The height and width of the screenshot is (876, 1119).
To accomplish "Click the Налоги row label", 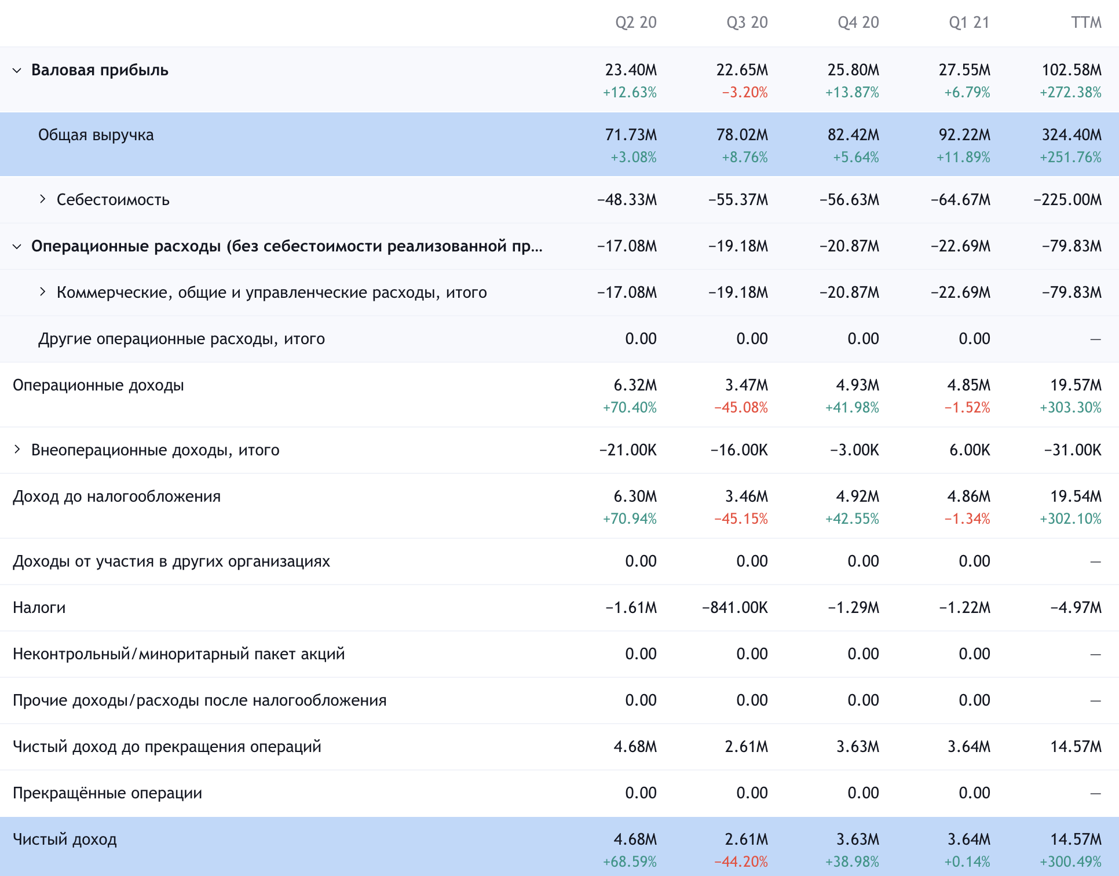I will (x=39, y=608).
